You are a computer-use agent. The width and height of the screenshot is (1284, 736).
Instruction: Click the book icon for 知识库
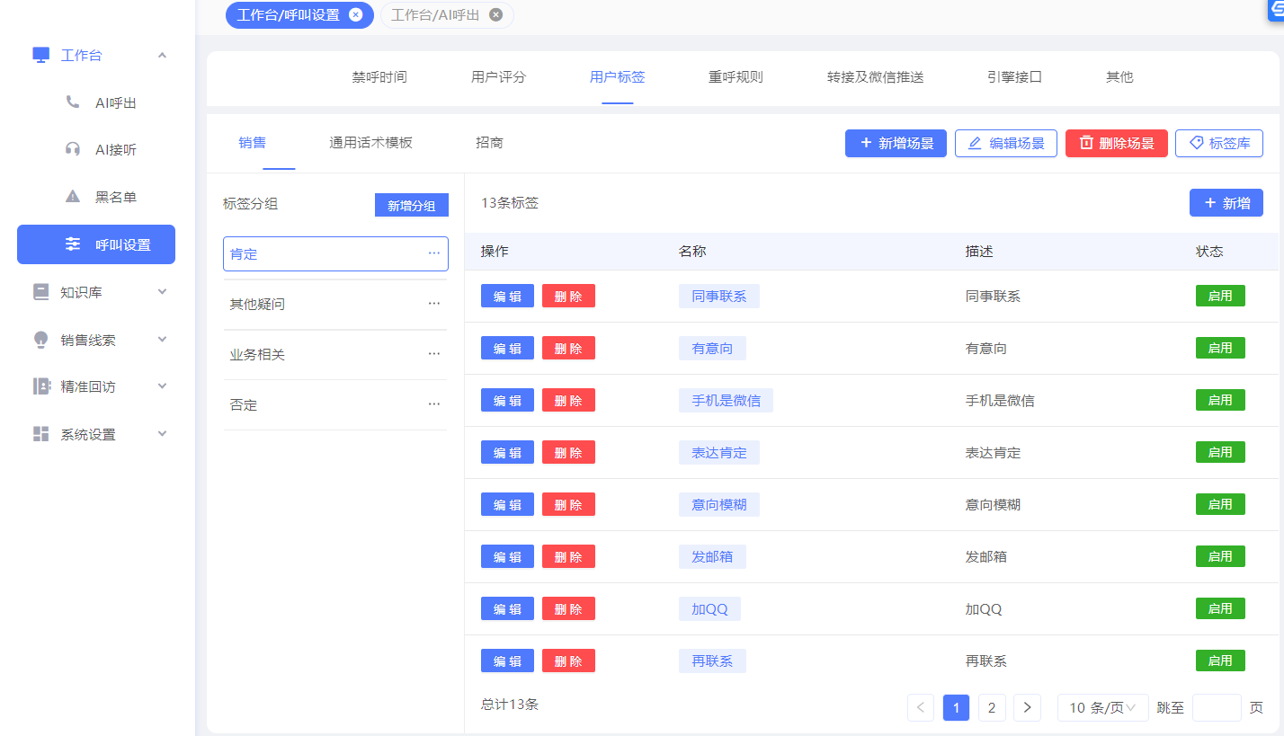point(40,292)
